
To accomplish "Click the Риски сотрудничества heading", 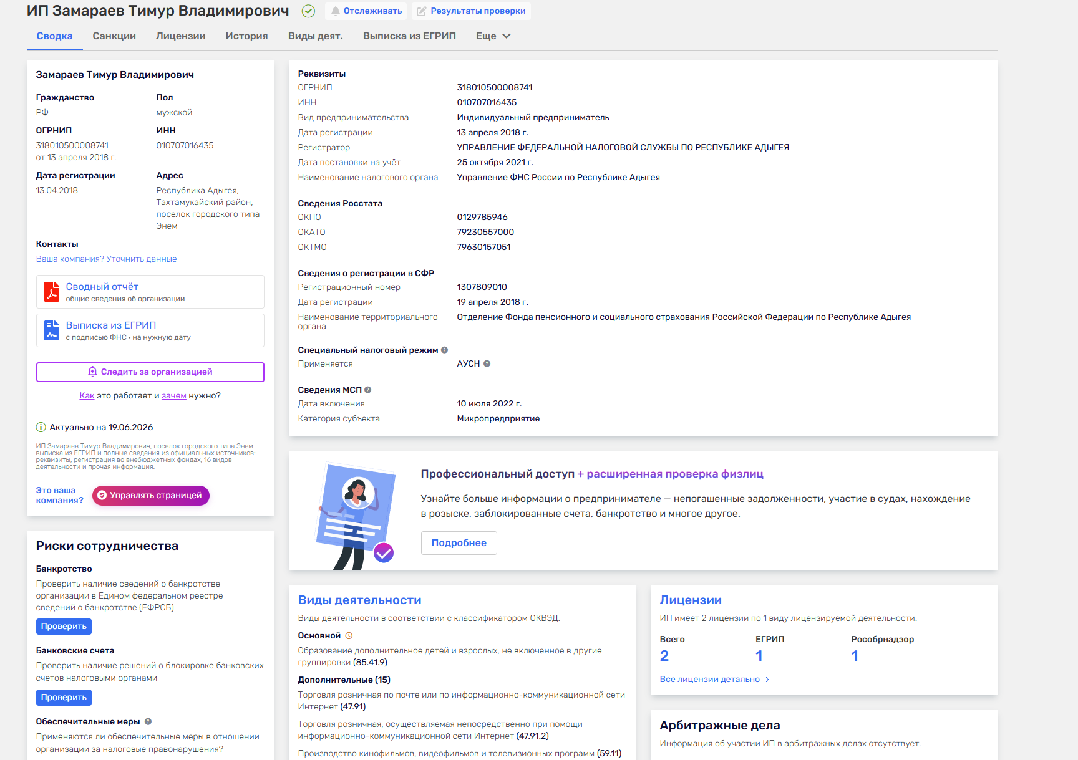I will 107,546.
